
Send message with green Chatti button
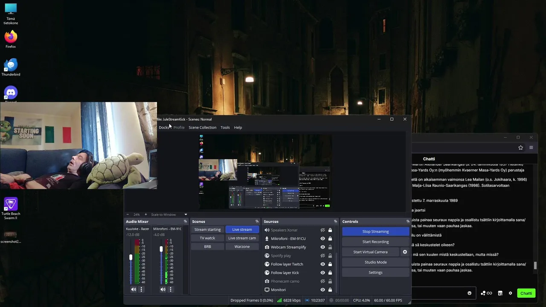[526, 293]
